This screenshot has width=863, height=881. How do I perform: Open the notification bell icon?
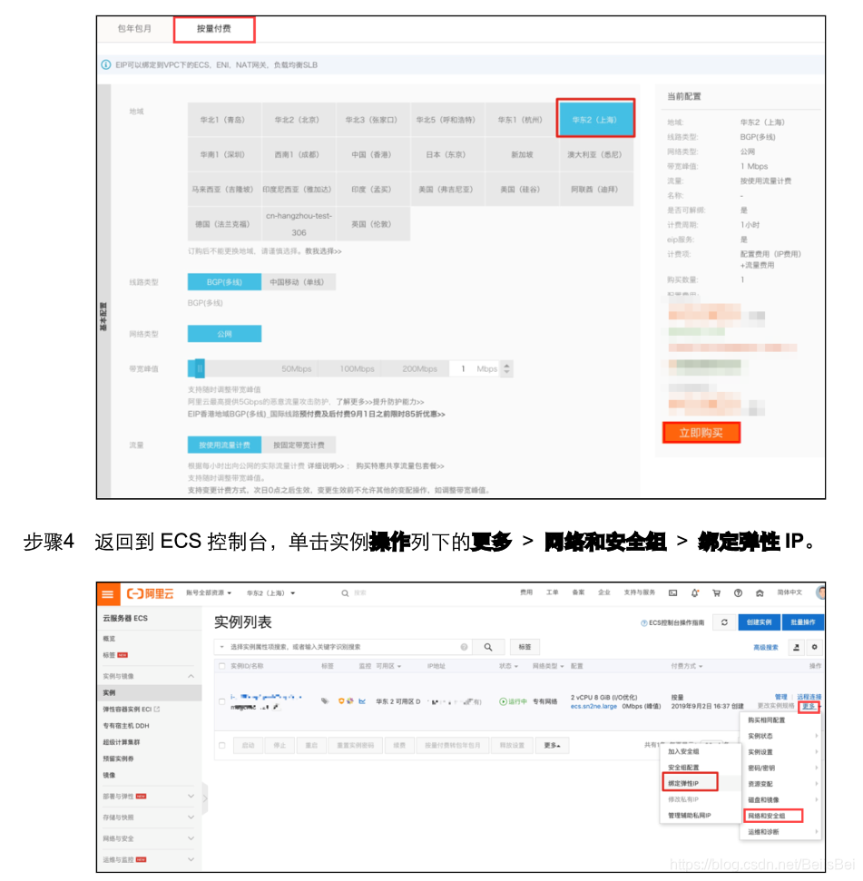695,592
